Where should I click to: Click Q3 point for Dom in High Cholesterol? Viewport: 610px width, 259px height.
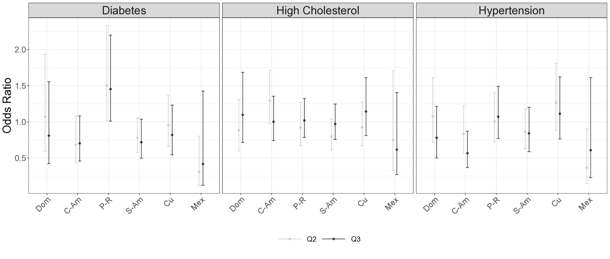tap(242, 115)
